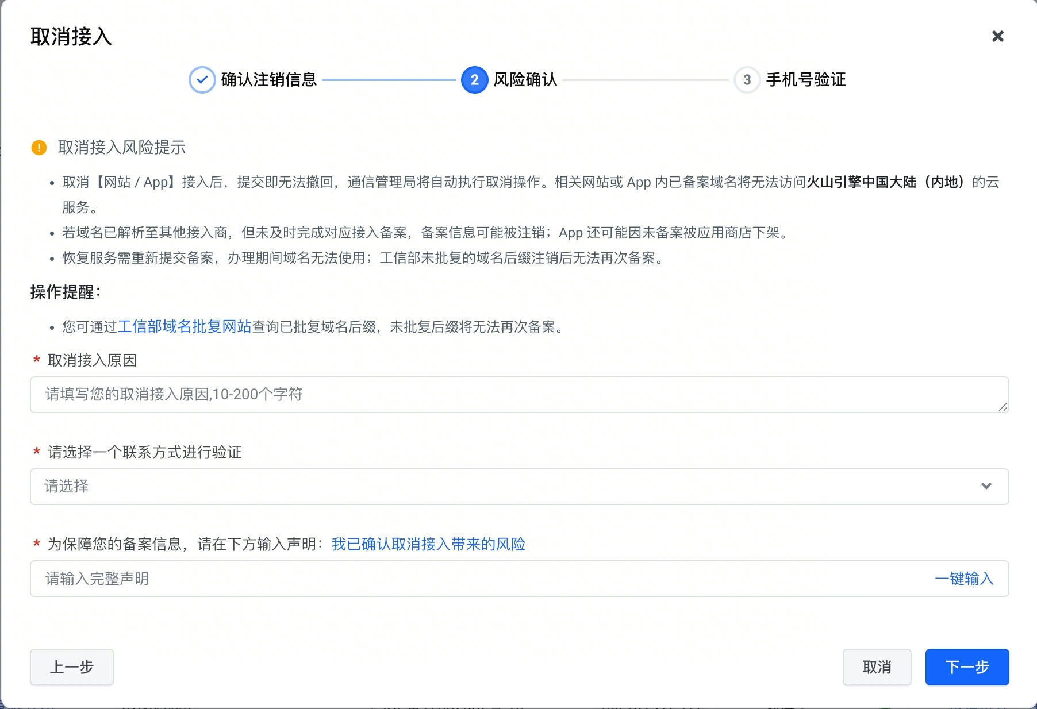The width and height of the screenshot is (1037, 709).
Task: Click the completed checkmark icon for 确认注销信息
Action: pyautogui.click(x=202, y=80)
